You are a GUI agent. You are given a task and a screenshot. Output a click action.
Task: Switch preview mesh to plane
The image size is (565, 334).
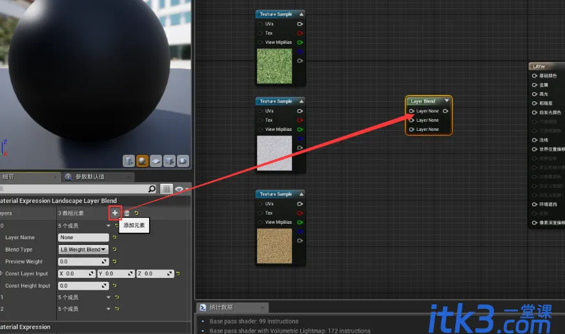click(x=156, y=161)
